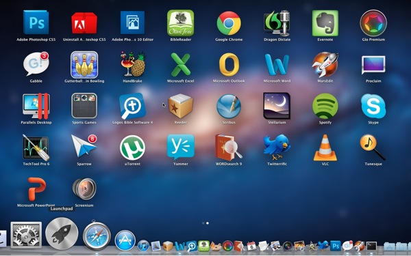Open Stellarium
Viewport: 411px width, 256px height.
point(277,106)
